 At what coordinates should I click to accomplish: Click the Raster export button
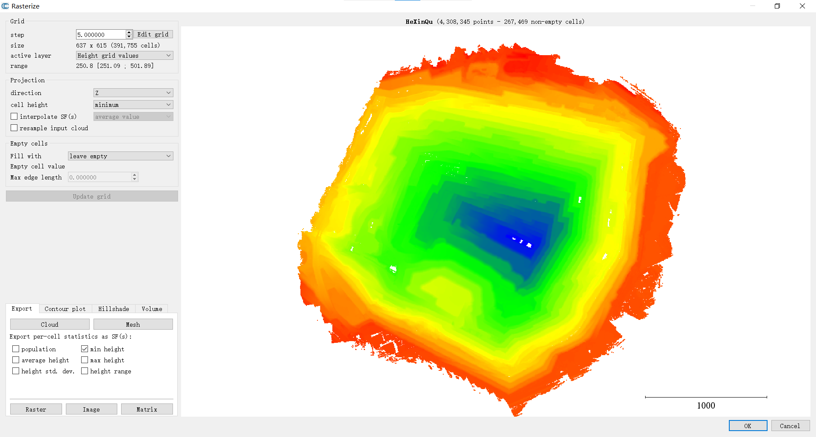36,409
